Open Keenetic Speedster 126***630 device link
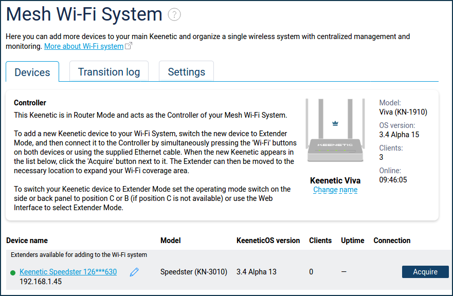The image size is (453, 296). (x=68, y=272)
